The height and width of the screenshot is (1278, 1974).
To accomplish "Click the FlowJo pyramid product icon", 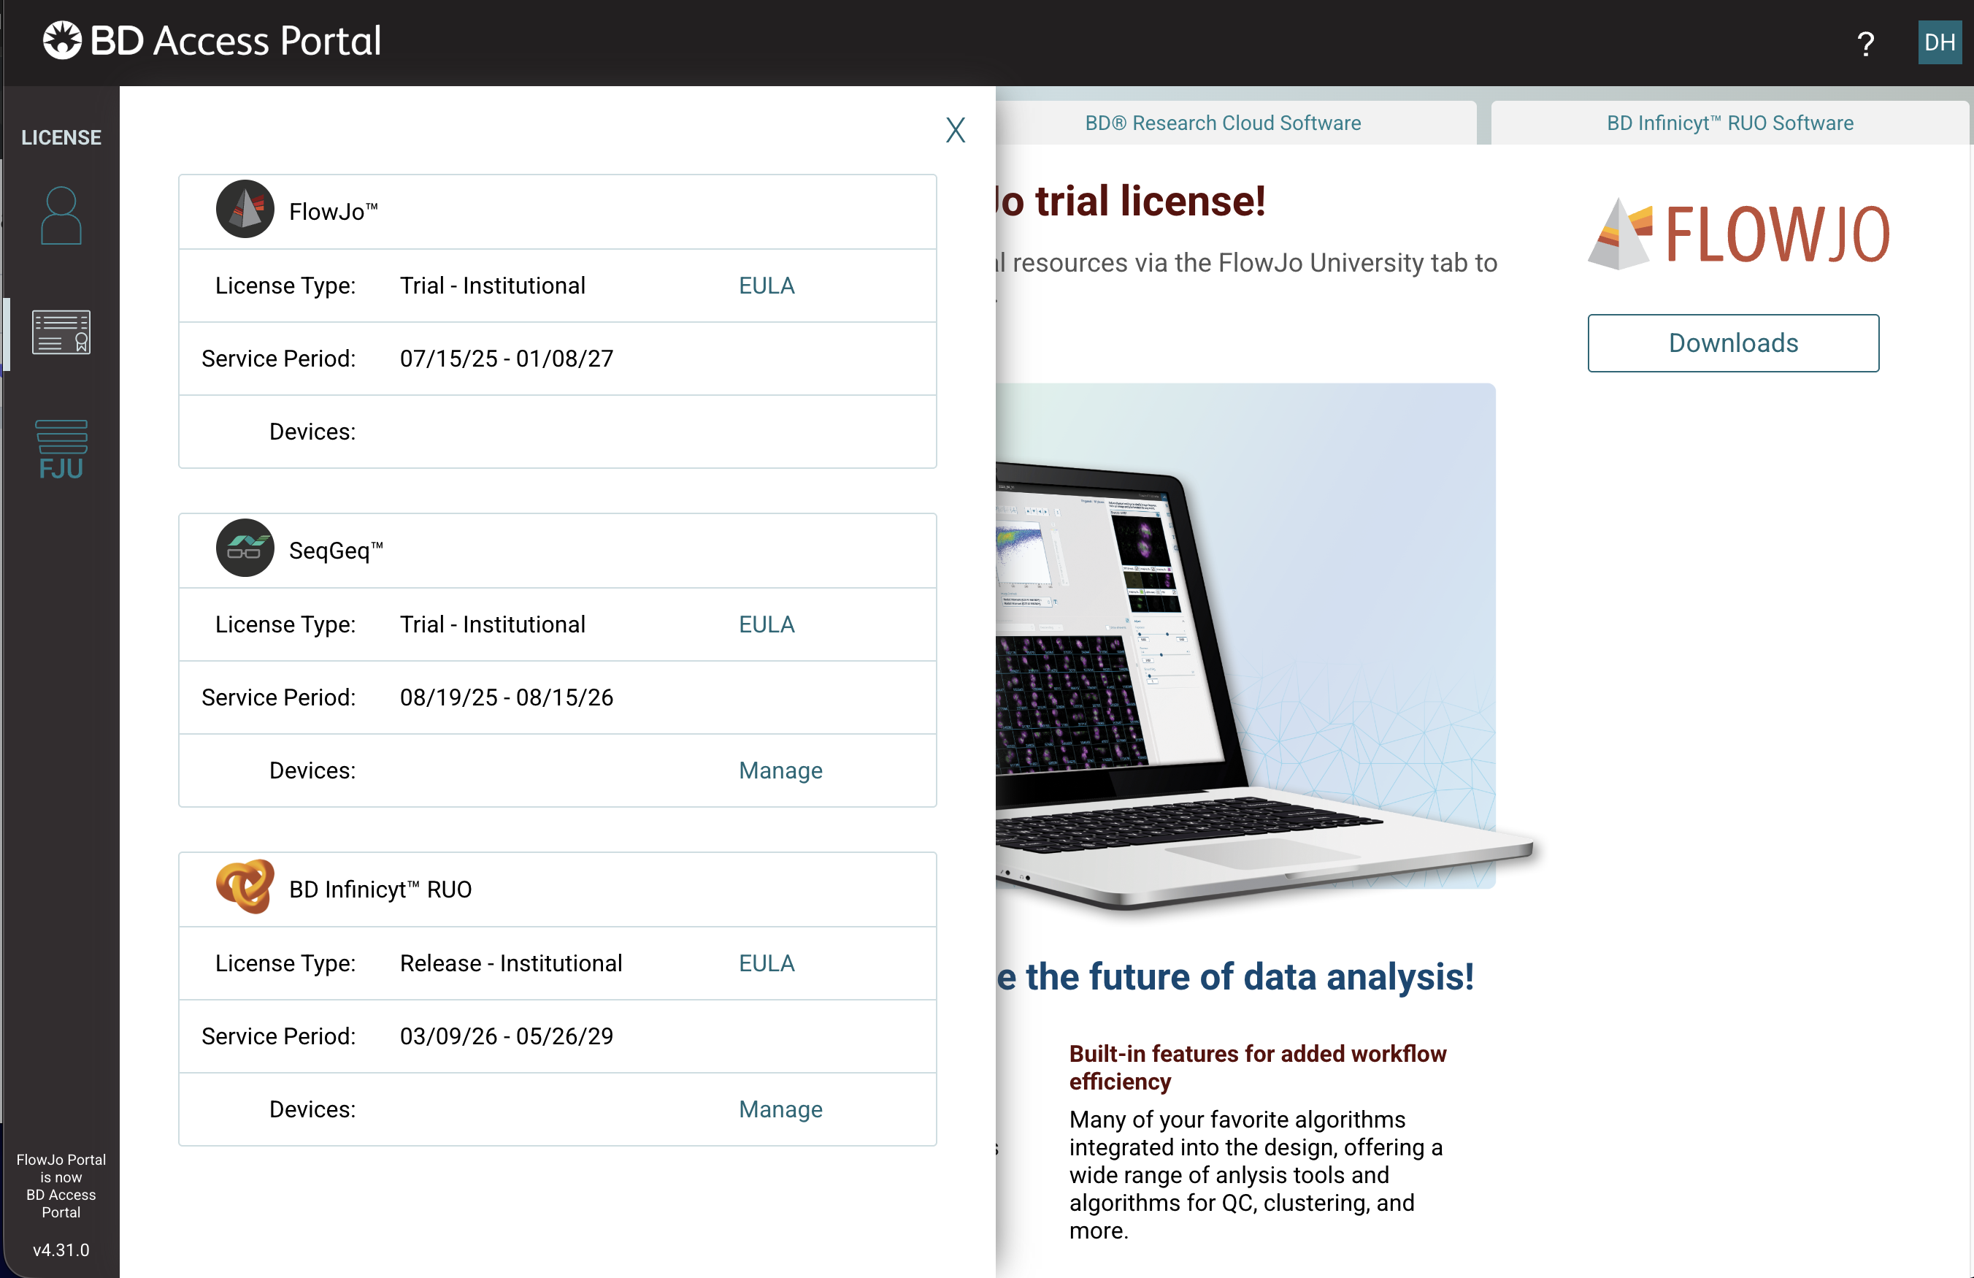I will (x=245, y=210).
